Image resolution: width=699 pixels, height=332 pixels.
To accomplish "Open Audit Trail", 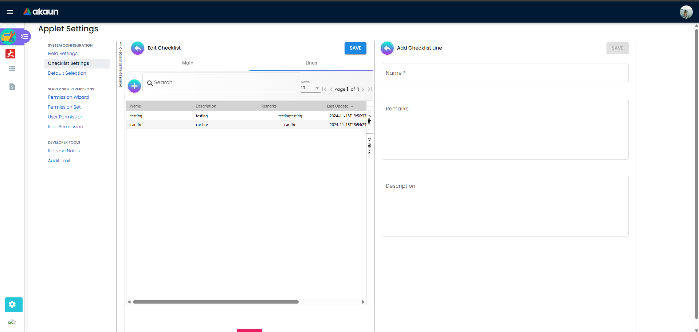I will pyautogui.click(x=59, y=161).
